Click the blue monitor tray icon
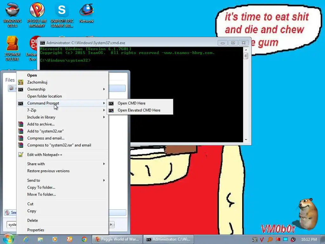This screenshot has height=244, width=325. pos(285,240)
